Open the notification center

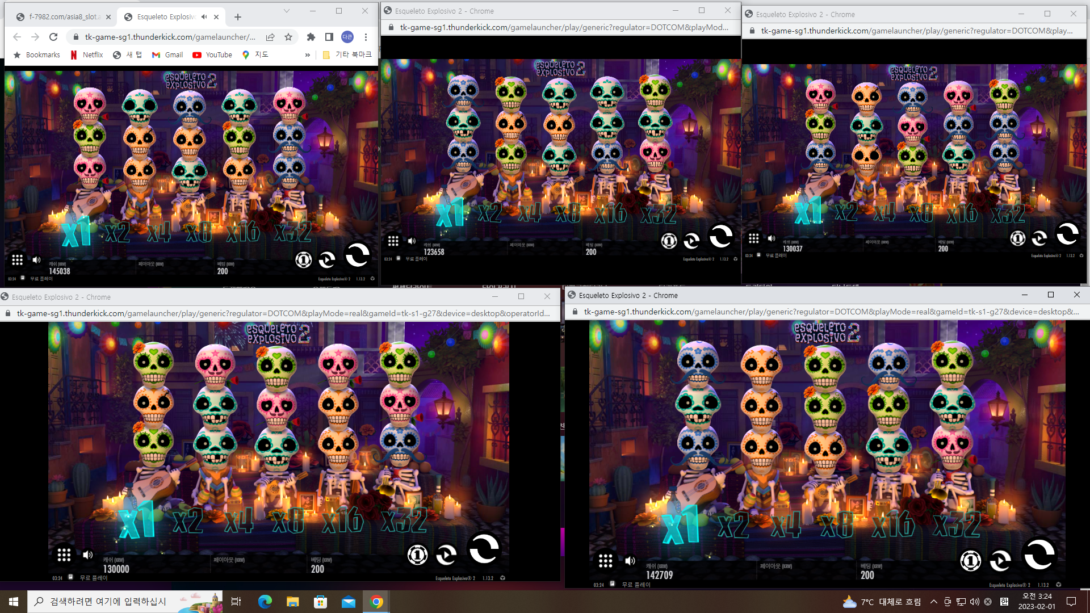click(1072, 602)
